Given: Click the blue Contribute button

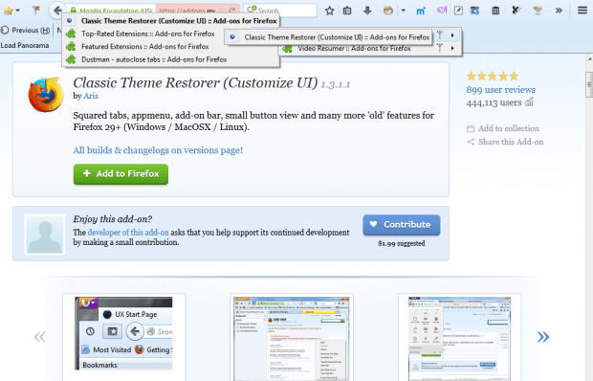Looking at the screenshot, I should [402, 225].
